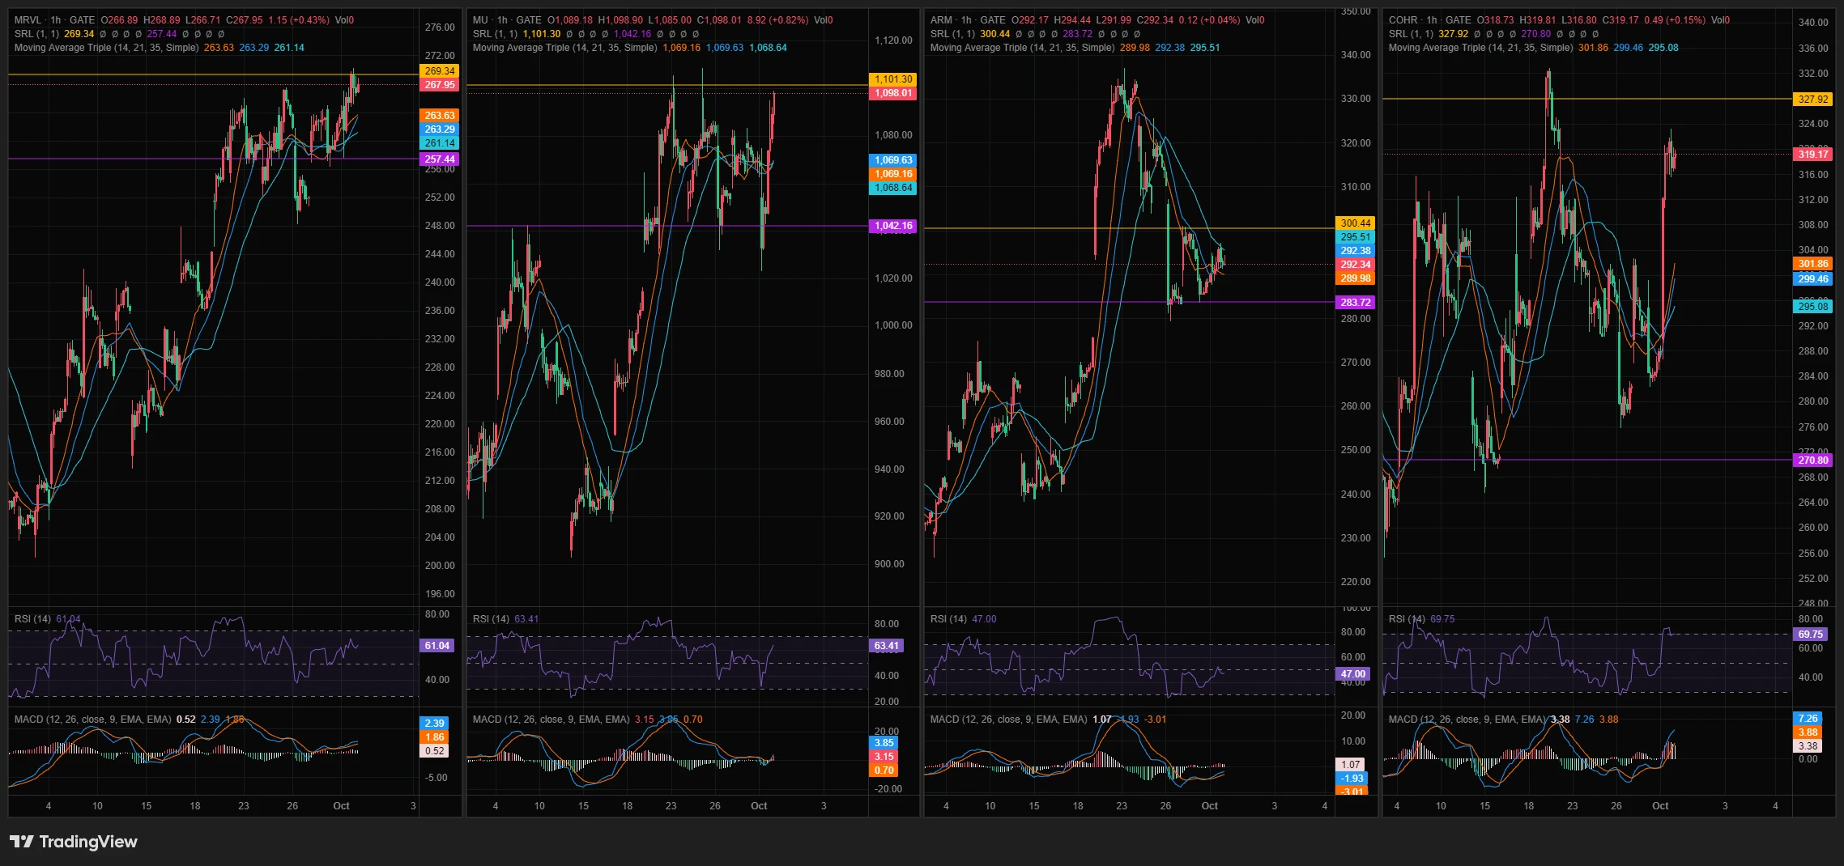Click the Oct date label on COHR time axis
This screenshot has height=866, width=1844.
1660,806
